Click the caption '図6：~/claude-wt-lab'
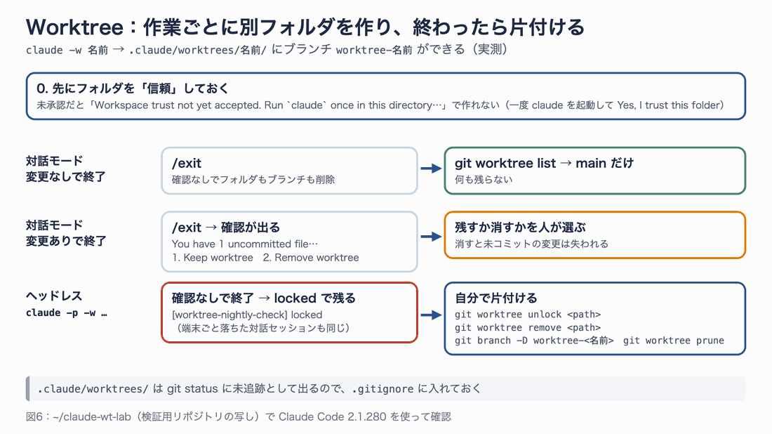Viewport: 772px width, 434px height. 79,416
